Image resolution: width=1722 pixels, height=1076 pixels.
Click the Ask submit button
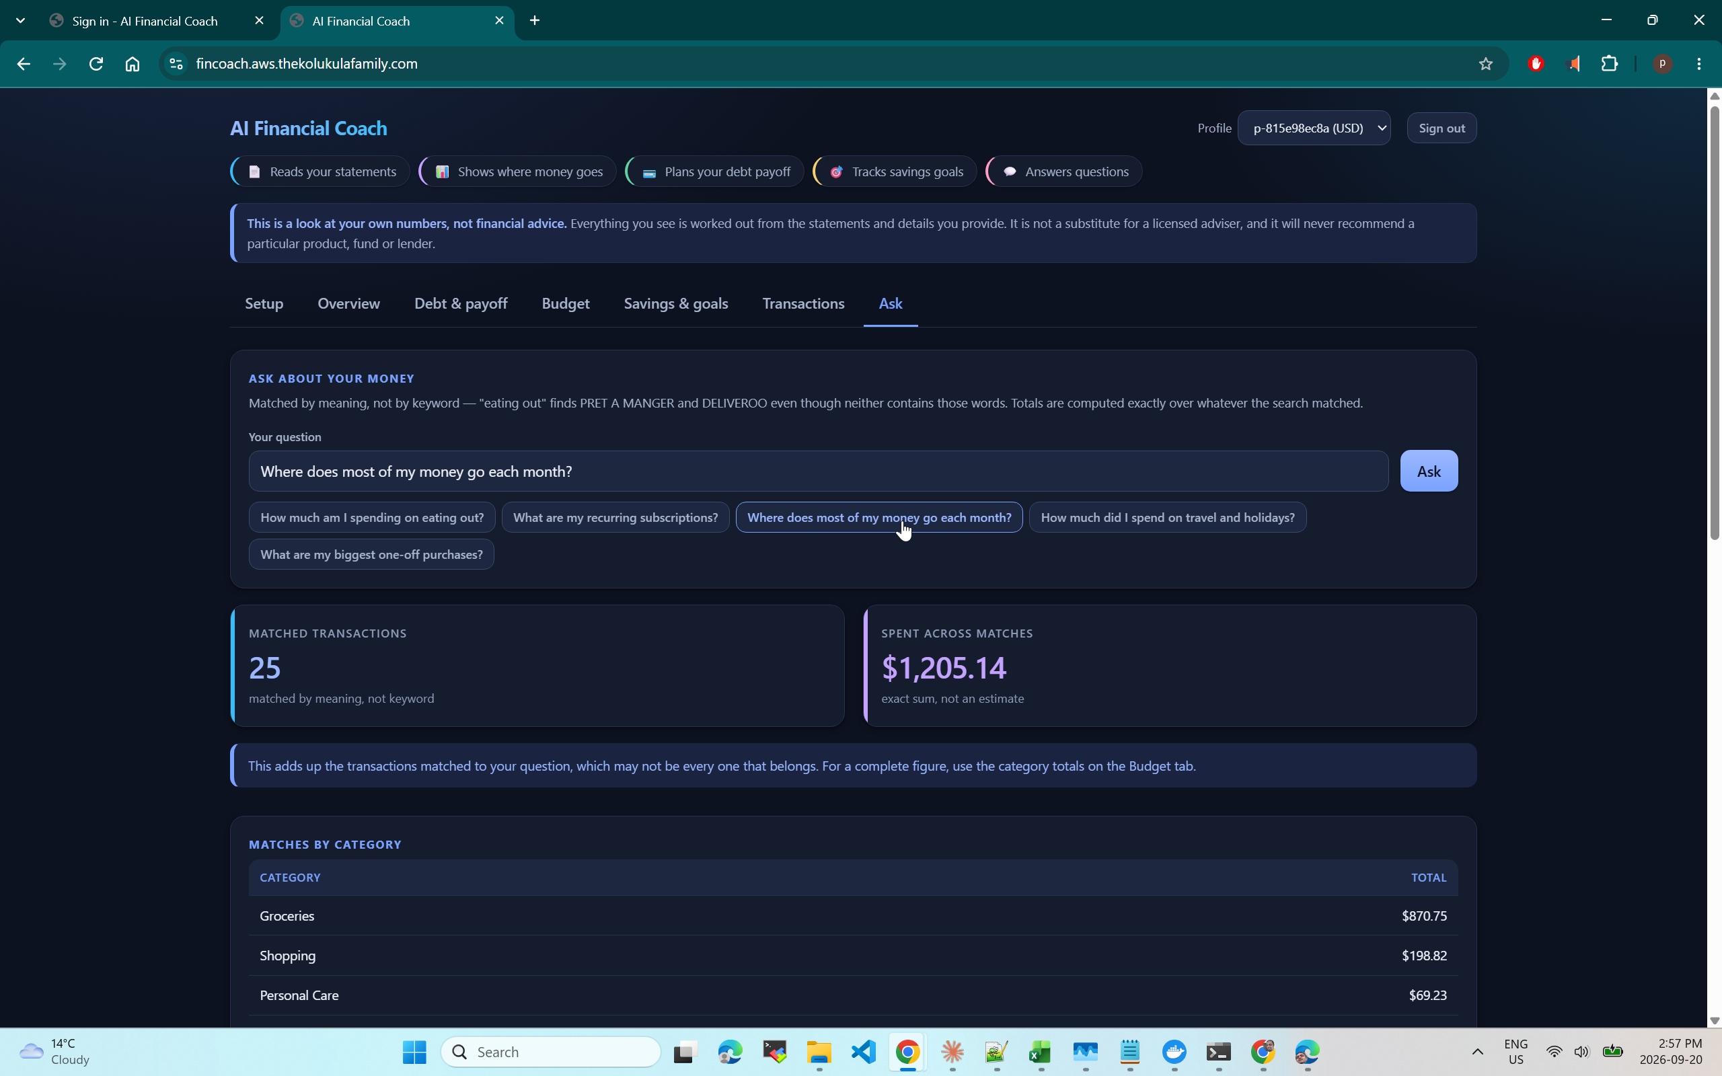[1428, 471]
